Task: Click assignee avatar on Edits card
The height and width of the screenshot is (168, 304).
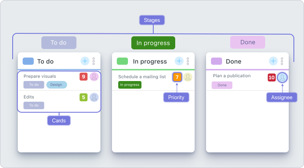Action: pyautogui.click(x=94, y=97)
